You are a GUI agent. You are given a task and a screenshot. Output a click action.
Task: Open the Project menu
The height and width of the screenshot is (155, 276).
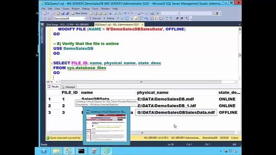click(76, 9)
